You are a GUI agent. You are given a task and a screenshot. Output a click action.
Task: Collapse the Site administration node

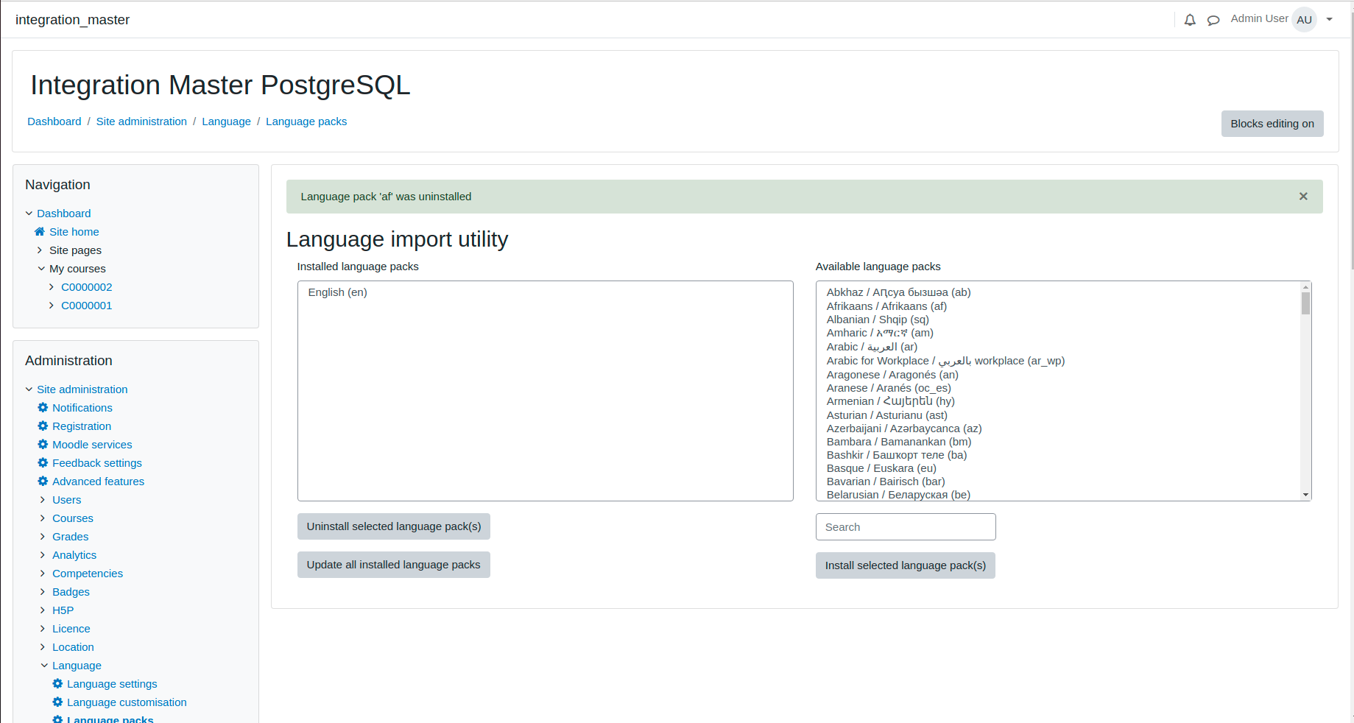[x=29, y=389]
